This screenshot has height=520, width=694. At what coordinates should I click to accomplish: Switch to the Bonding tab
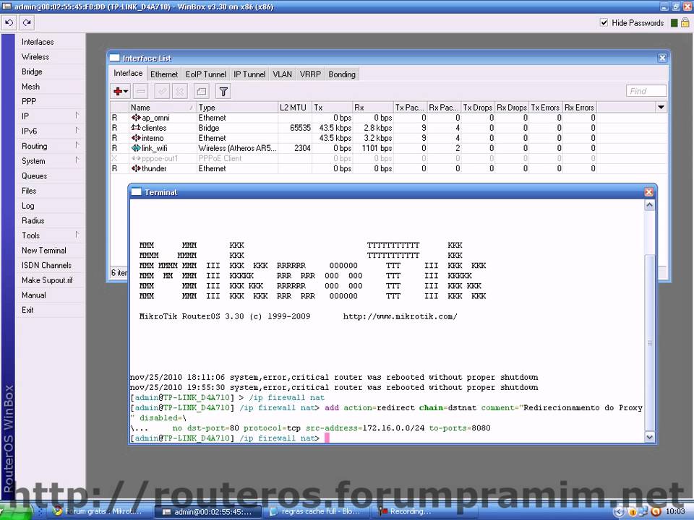pos(342,74)
